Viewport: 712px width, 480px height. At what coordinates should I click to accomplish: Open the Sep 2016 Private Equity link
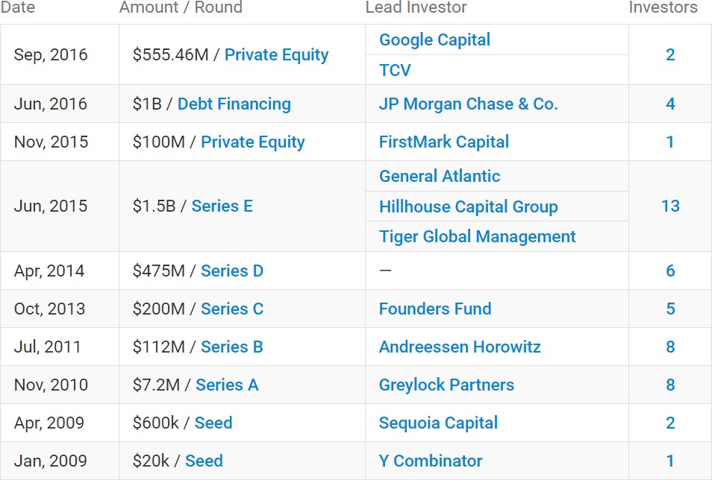pos(277,55)
